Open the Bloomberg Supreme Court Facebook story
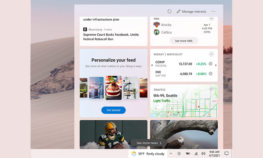Screen dimensions: 263x158 coord(111,37)
